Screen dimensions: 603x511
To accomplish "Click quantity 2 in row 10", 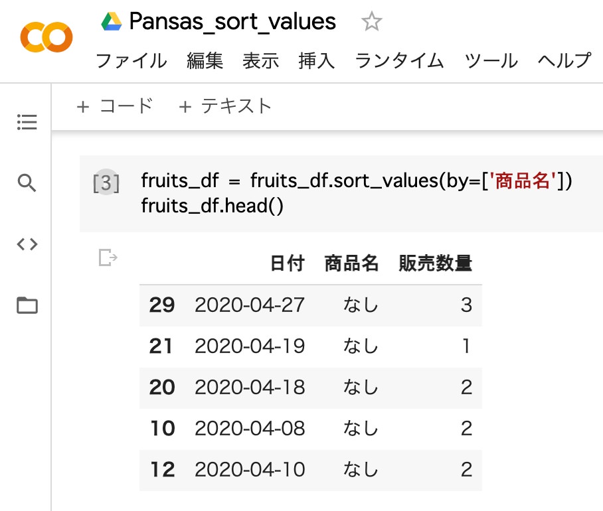I will pyautogui.click(x=466, y=429).
